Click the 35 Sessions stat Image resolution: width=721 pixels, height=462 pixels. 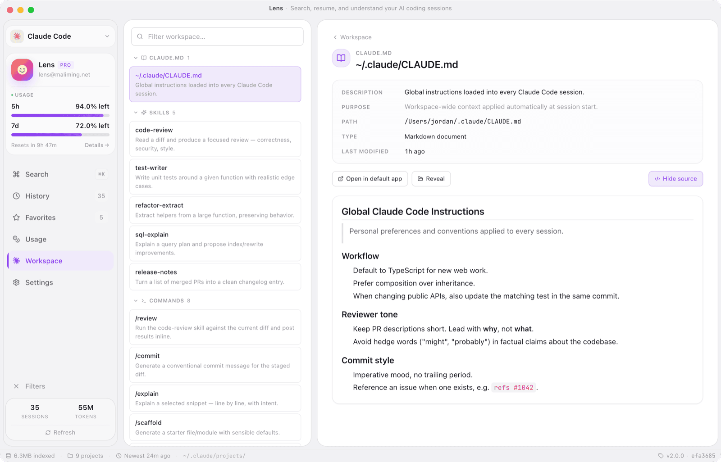click(x=35, y=412)
